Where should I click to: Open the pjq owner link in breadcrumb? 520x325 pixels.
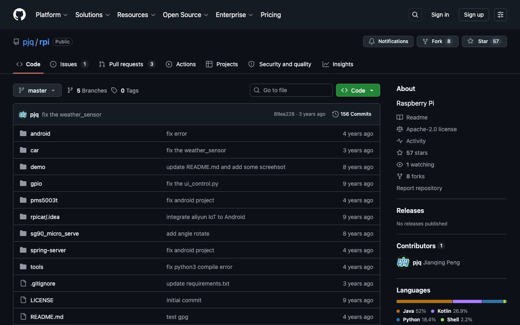click(x=28, y=42)
